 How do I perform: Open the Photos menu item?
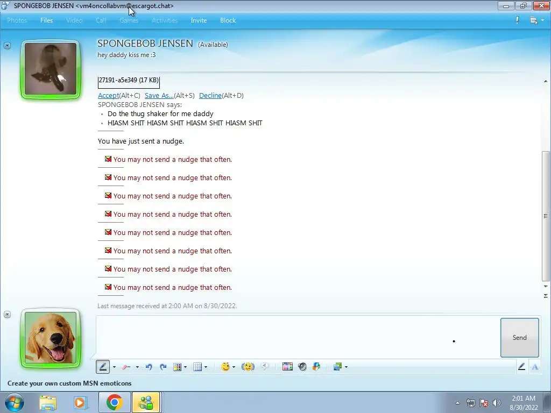click(x=17, y=20)
